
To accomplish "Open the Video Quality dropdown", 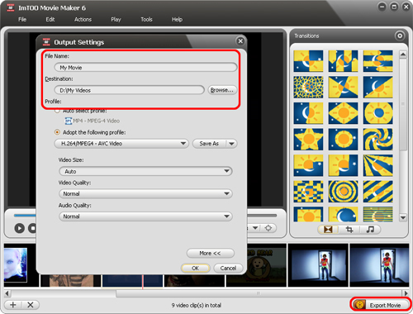I will [145, 193].
